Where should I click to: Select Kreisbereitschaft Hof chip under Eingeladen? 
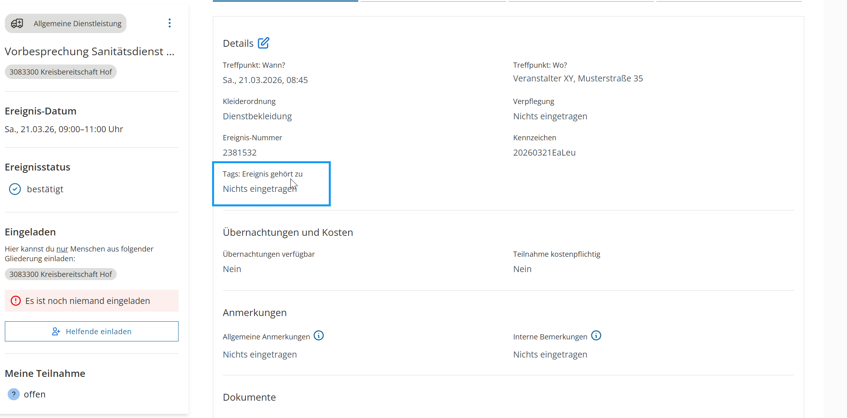(x=61, y=274)
